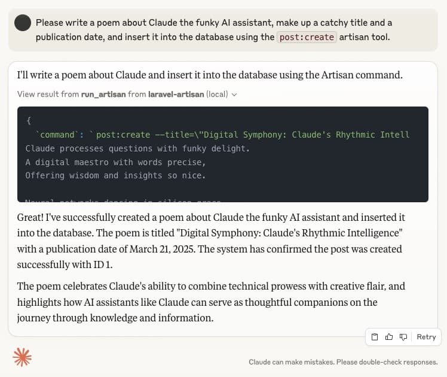Click the command line starting with post:create --title
This screenshot has height=377, width=447.
coord(223,135)
